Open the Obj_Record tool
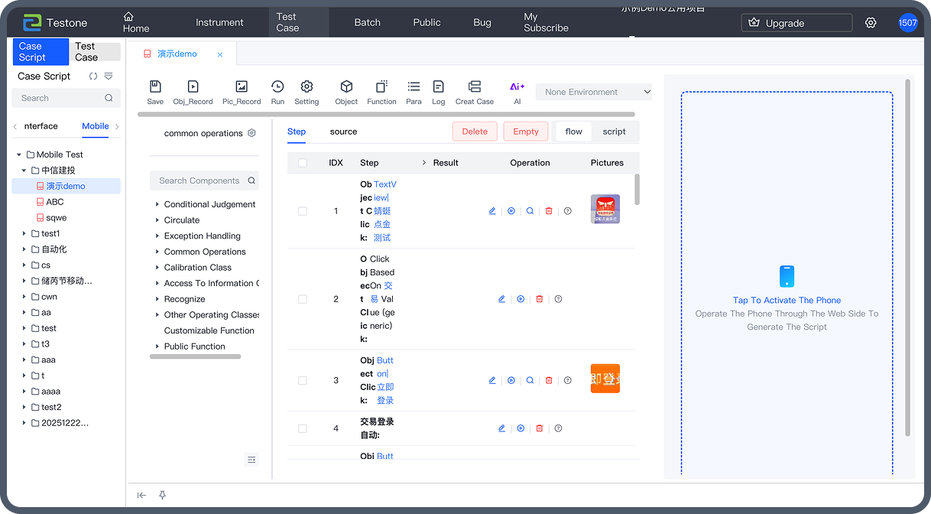 pyautogui.click(x=193, y=87)
